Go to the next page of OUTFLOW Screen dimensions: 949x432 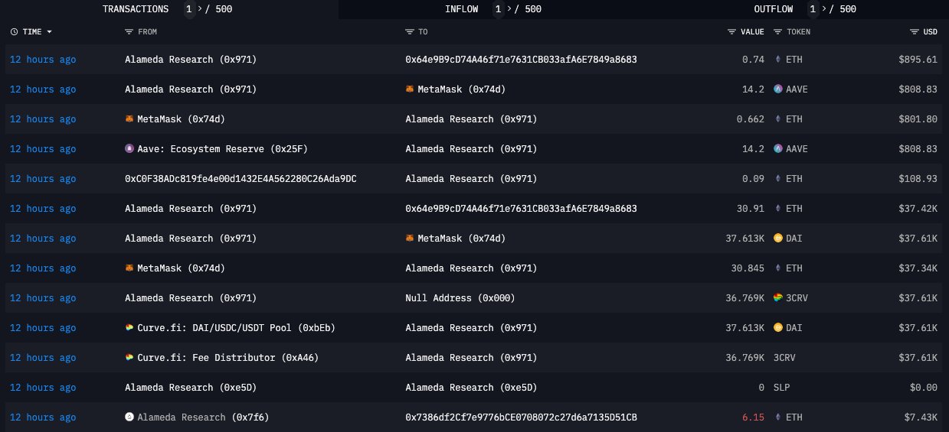point(826,9)
